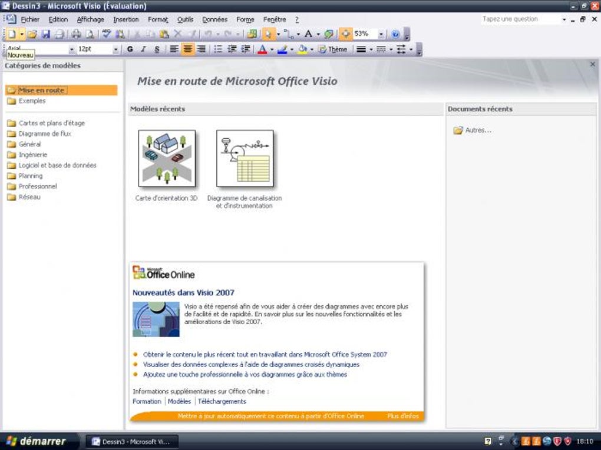601x450 pixels.
Task: Align text right
Action: point(201,49)
